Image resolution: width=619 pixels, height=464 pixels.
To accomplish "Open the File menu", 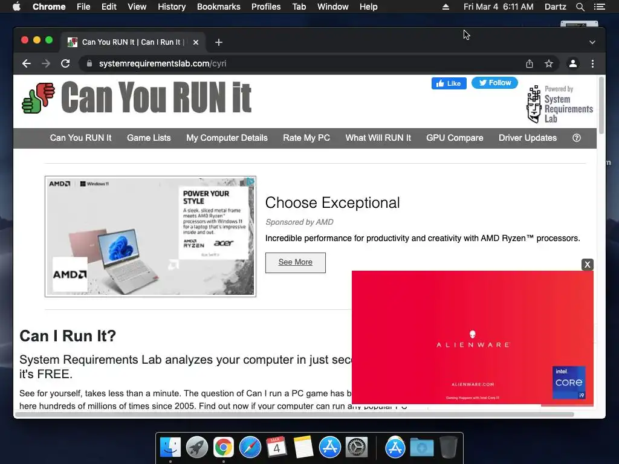I will 83,7.
